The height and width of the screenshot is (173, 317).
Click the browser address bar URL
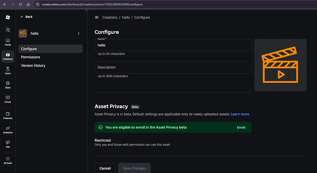tap(92, 4)
